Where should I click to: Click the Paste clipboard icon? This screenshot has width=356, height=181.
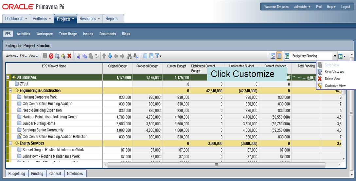(x=91, y=56)
